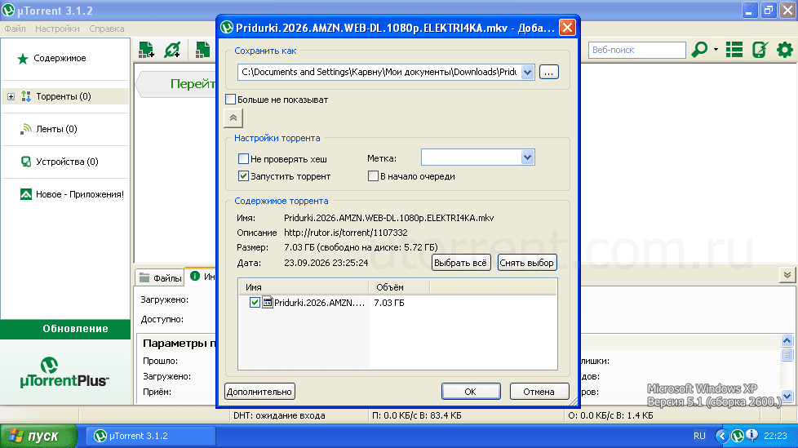Click the Веб-поиск search field
798x448 pixels.
(636, 50)
